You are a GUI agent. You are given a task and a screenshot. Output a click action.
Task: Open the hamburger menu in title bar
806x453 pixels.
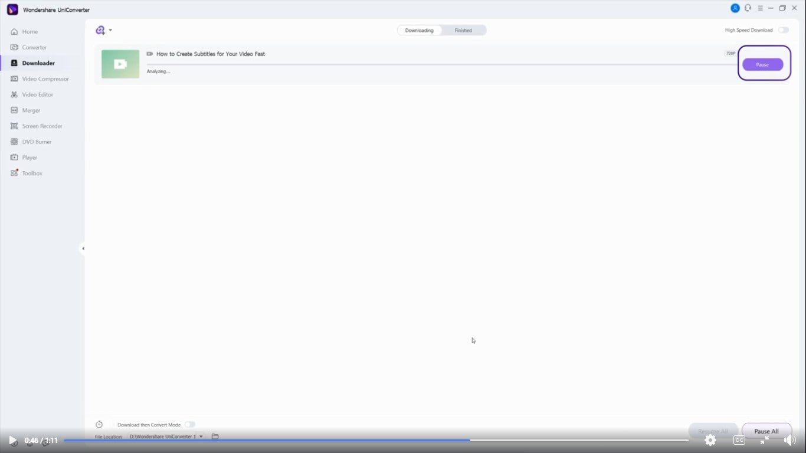pos(761,8)
